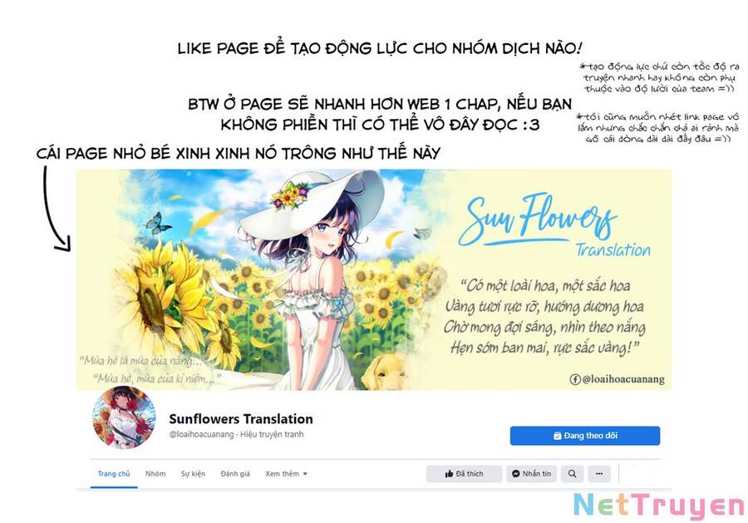This screenshot has width=748, height=523.
Task: Expand the Xem thêm dropdown
Action: 286,474
